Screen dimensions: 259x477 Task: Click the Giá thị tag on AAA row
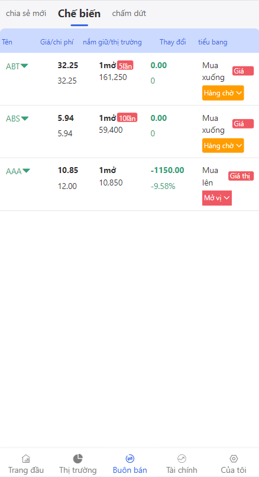[241, 176]
